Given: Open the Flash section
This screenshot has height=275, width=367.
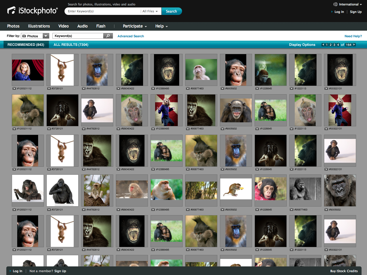Looking at the screenshot, I should pos(101,26).
